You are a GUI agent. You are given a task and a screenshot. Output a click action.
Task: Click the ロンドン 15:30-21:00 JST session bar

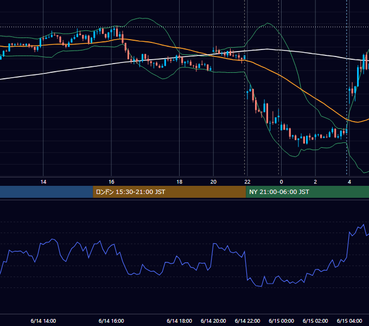[169, 192]
